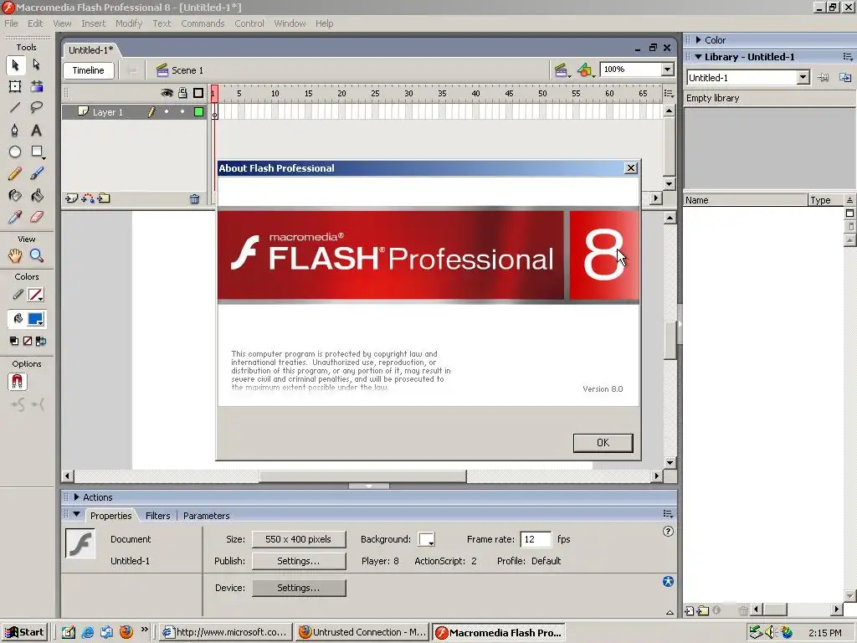Screen dimensions: 857x643
Task: Toggle show all layers as outlines
Action: click(198, 94)
